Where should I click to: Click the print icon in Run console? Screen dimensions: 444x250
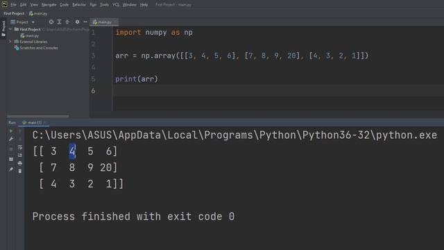pos(20,163)
